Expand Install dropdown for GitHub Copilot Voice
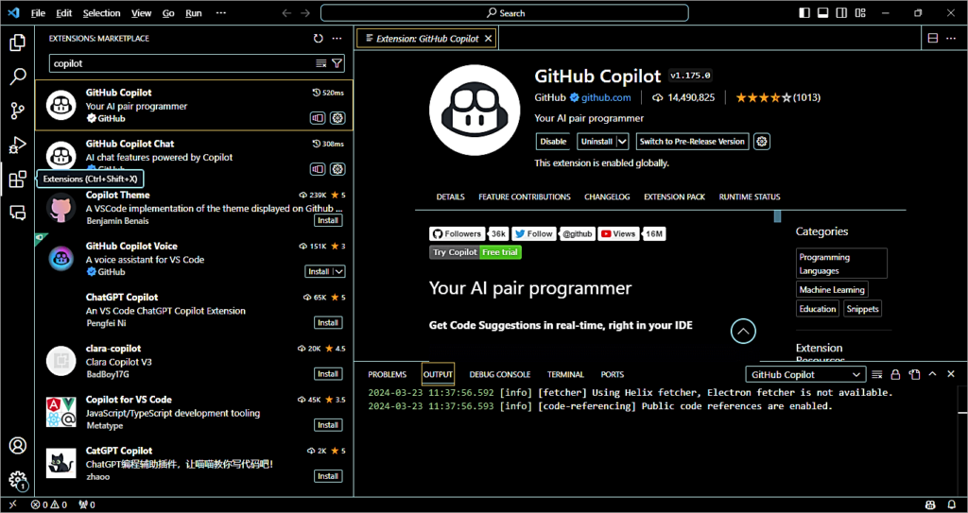 click(338, 271)
